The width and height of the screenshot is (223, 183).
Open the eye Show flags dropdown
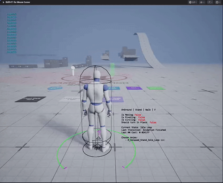tap(202, 2)
